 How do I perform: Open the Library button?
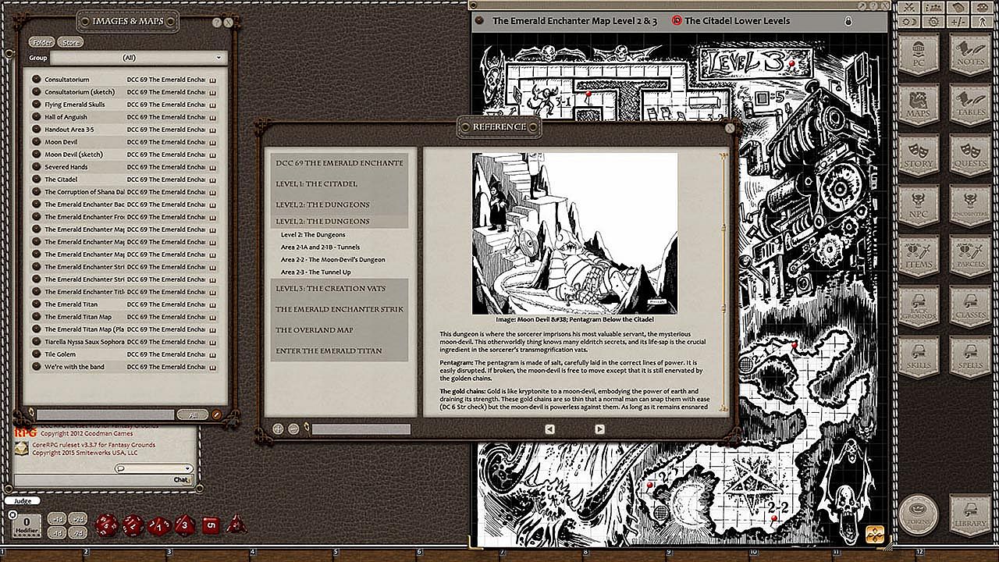pos(969,516)
